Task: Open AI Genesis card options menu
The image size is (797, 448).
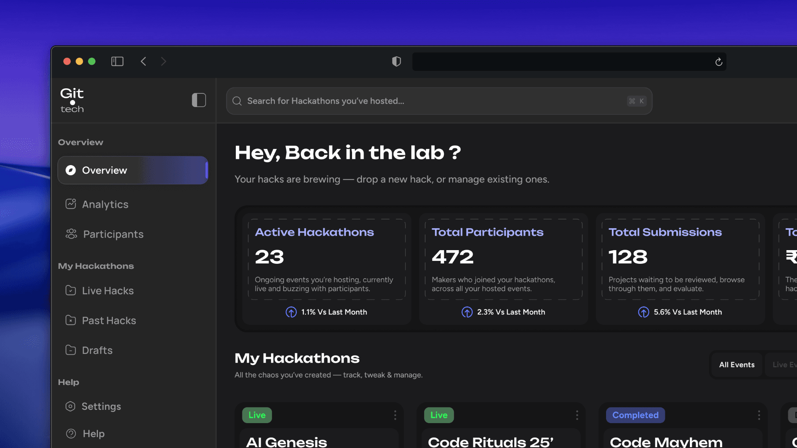Action: tap(395, 415)
